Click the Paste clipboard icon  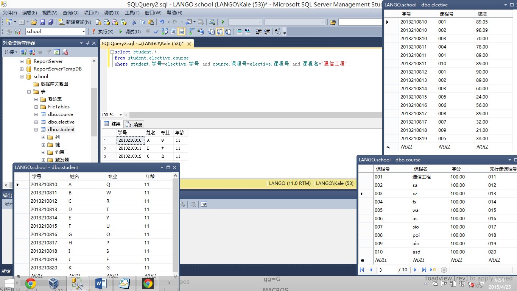[x=151, y=22]
